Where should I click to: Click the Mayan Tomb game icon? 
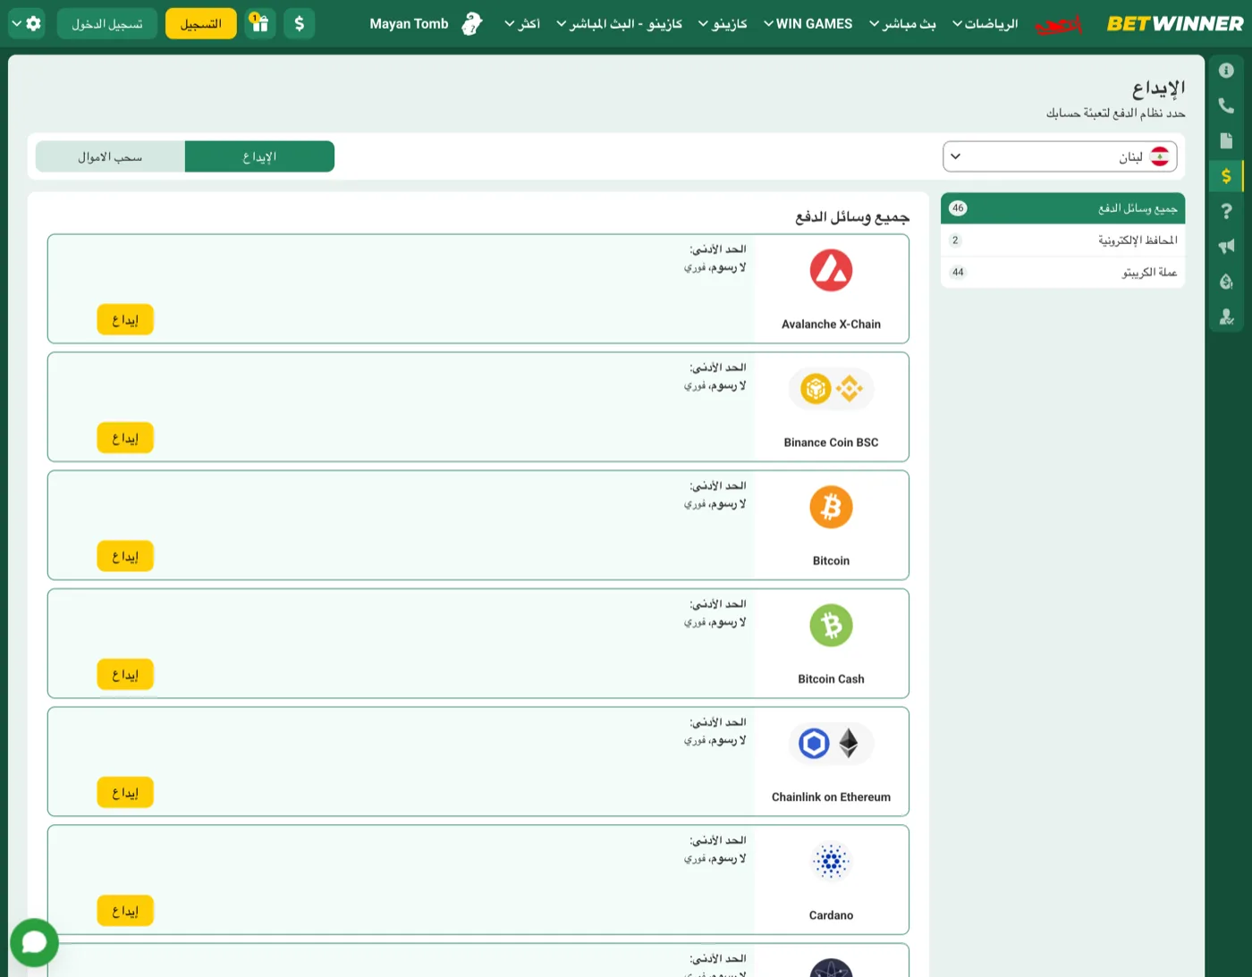point(471,23)
